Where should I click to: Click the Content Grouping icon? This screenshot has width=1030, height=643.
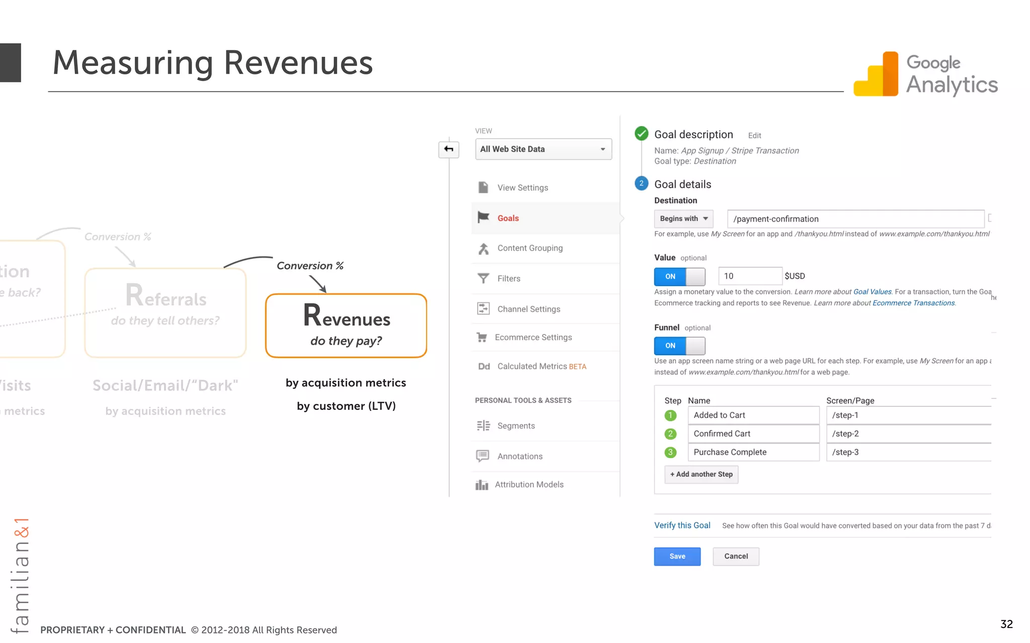[483, 248]
